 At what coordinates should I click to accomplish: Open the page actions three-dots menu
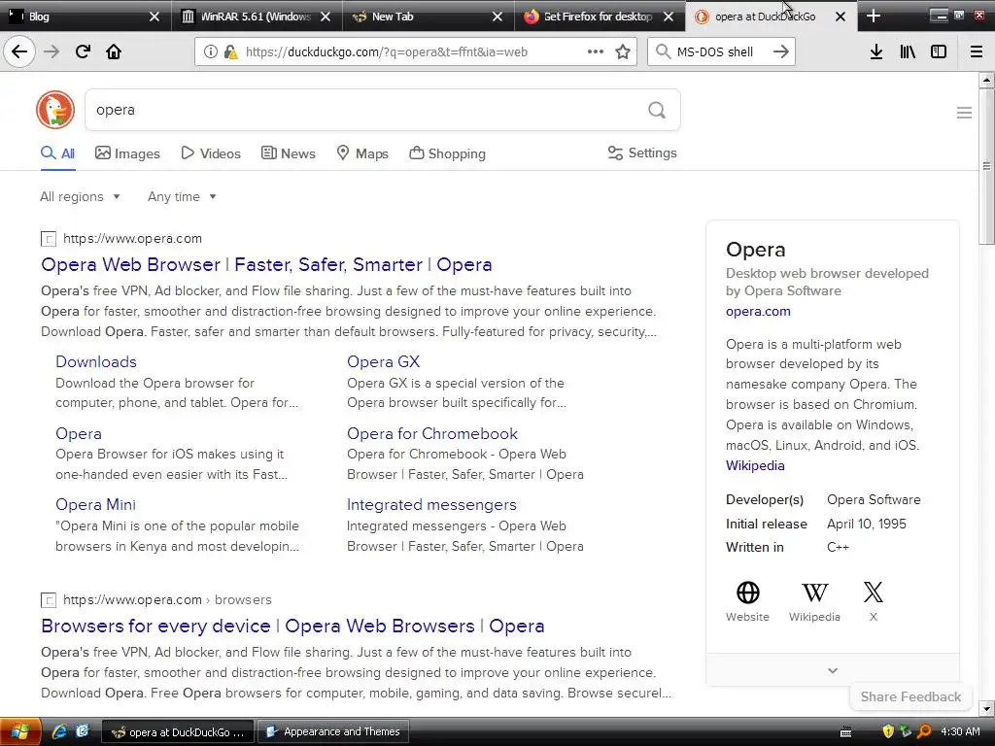(596, 51)
